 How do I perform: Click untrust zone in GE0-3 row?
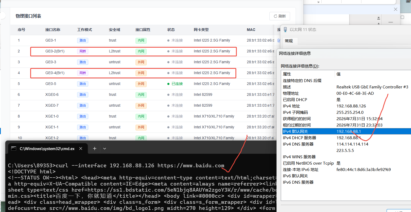click(115, 62)
